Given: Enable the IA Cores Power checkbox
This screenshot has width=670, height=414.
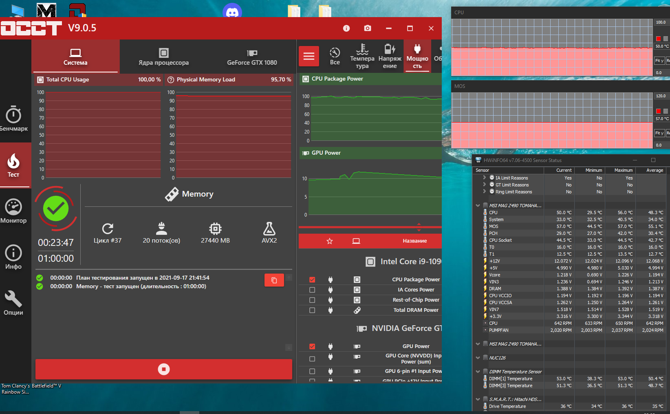Looking at the screenshot, I should click(312, 290).
